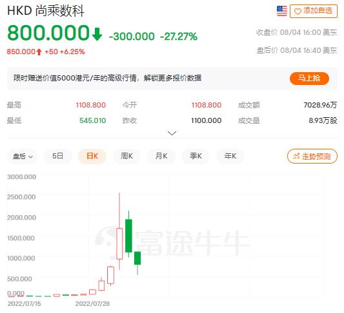This screenshot has height=313, width=344.
Task: Click the large green candlestick body
Action: (128, 236)
